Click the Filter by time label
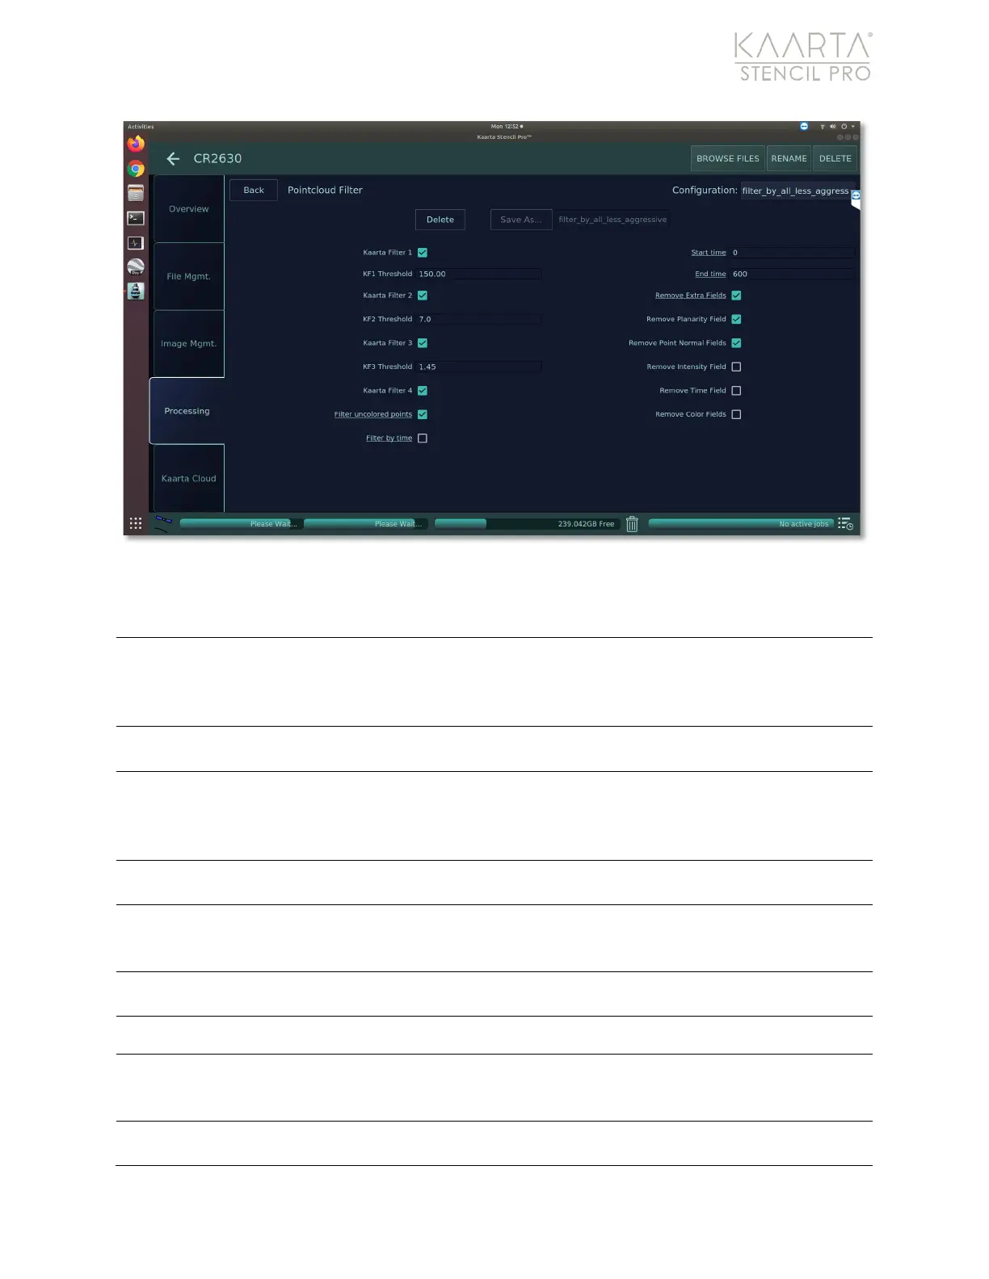 click(x=389, y=438)
